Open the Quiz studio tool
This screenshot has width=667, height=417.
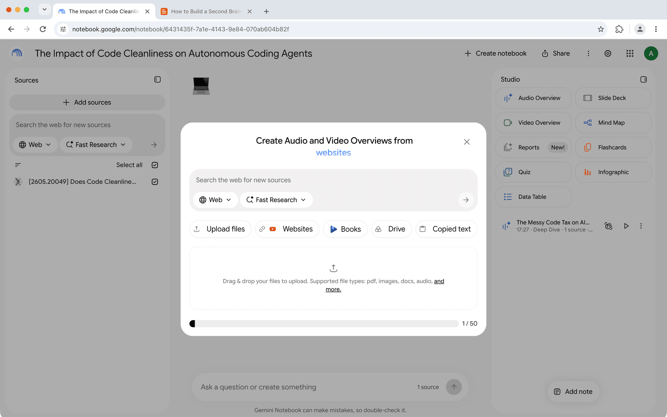tap(533, 172)
